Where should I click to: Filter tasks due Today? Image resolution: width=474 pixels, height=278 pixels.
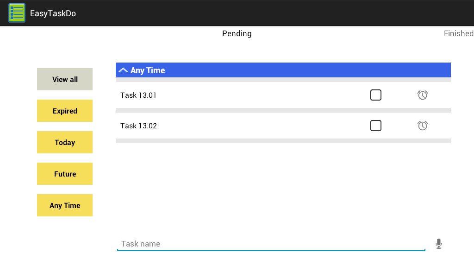pyautogui.click(x=64, y=142)
